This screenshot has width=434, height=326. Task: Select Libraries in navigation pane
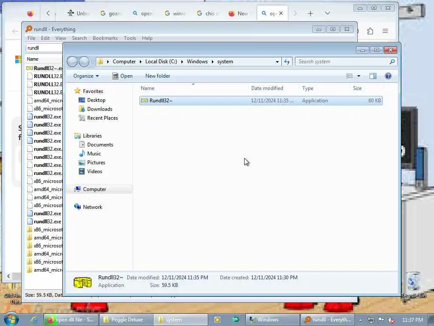point(92,135)
